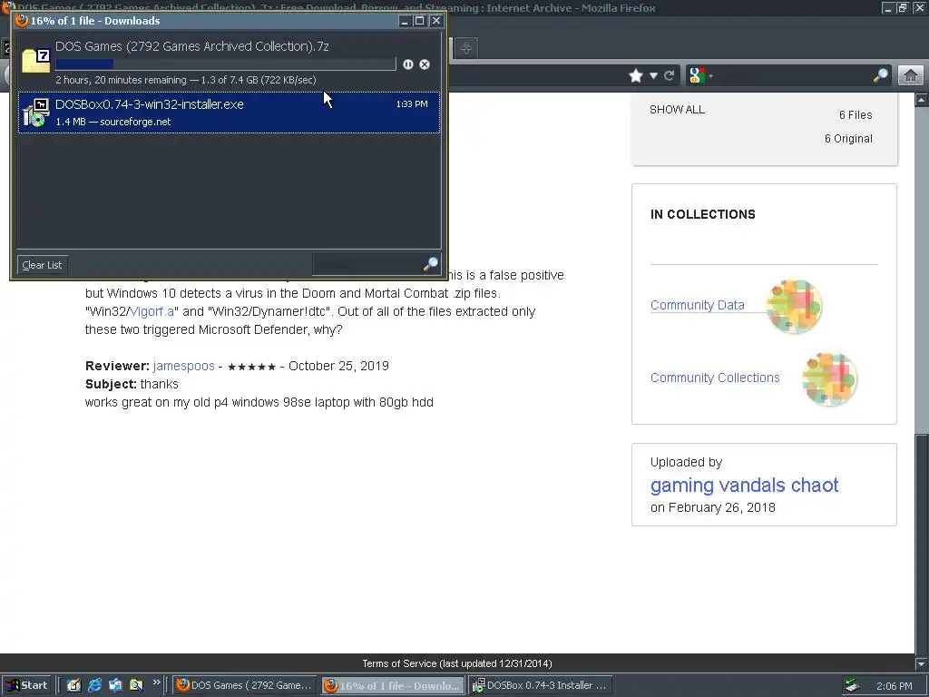Screen dimensions: 929x697
Task: Click Outlook Express quick launch icon
Action: 115,686
